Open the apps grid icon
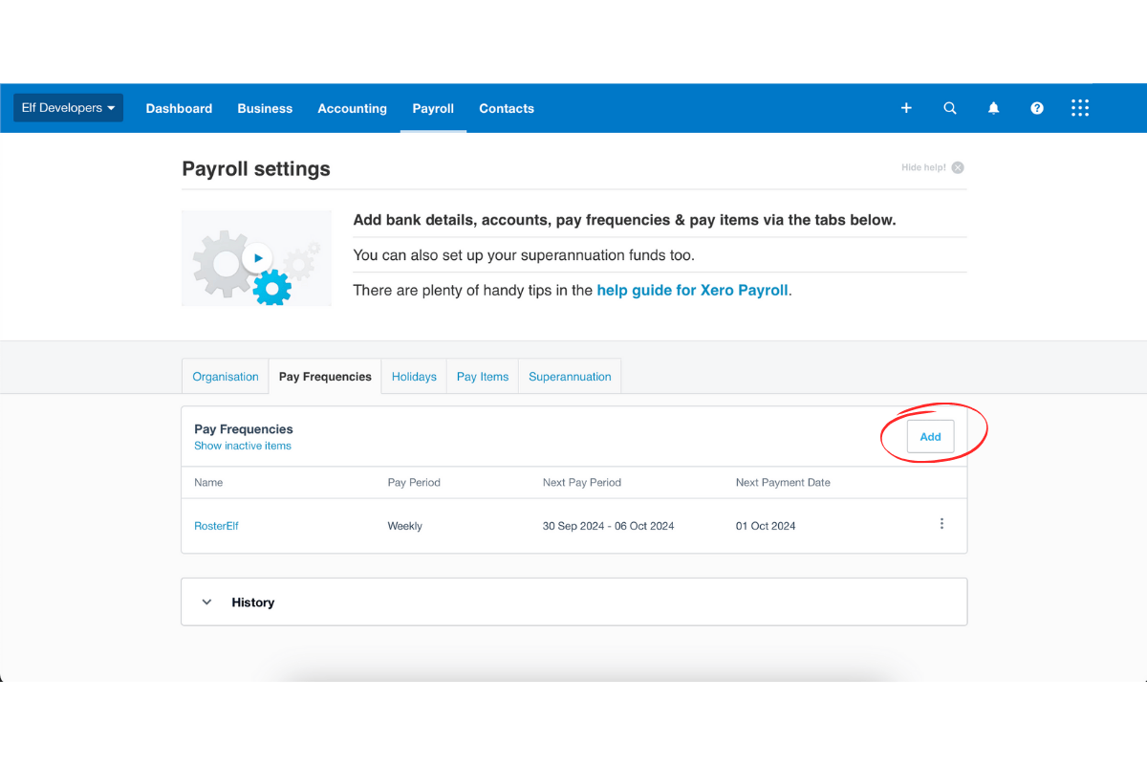Viewport: 1147px width, 765px height. (1080, 108)
